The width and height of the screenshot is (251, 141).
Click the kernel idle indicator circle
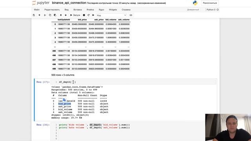[218, 9]
